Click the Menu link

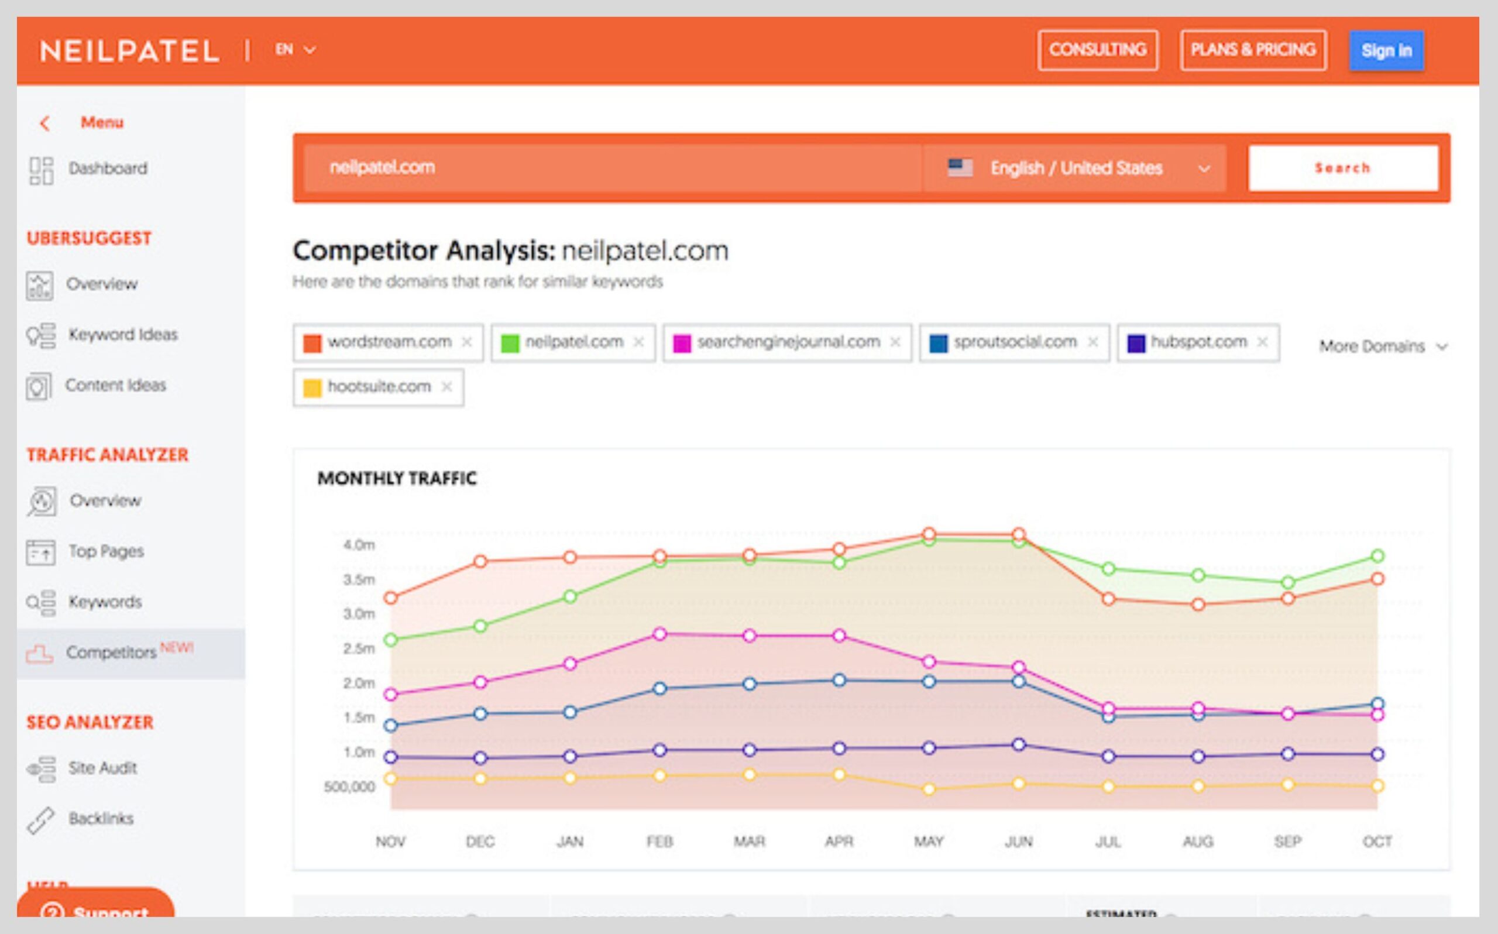click(102, 122)
